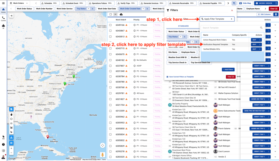The width and height of the screenshot is (279, 161).
Task: Check the row for work order 6349166
Action: coord(110,25)
